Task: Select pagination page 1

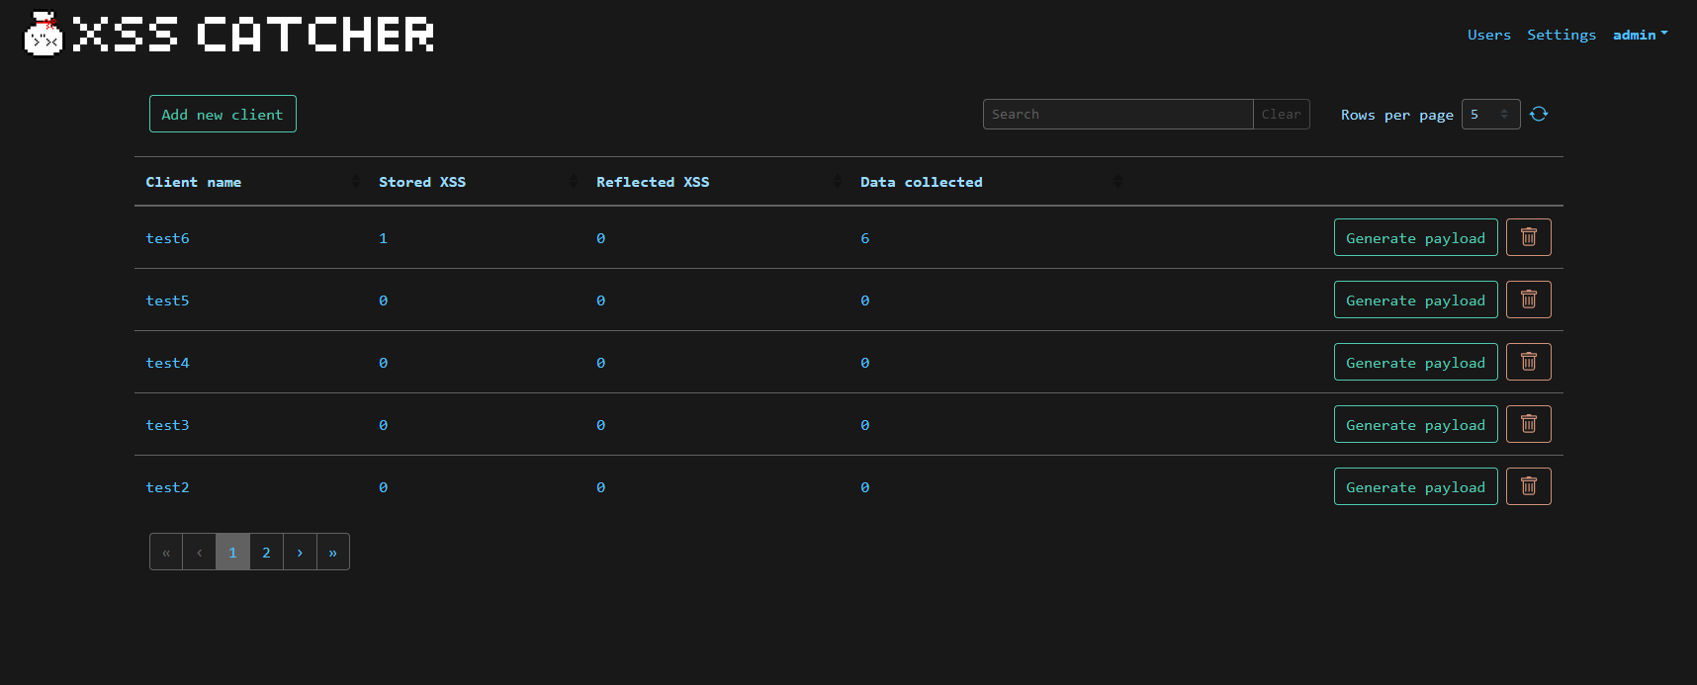Action: [x=232, y=552]
